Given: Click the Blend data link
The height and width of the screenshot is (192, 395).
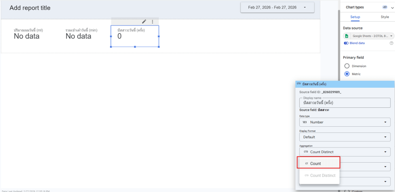Looking at the screenshot, I should pyautogui.click(x=357, y=43).
